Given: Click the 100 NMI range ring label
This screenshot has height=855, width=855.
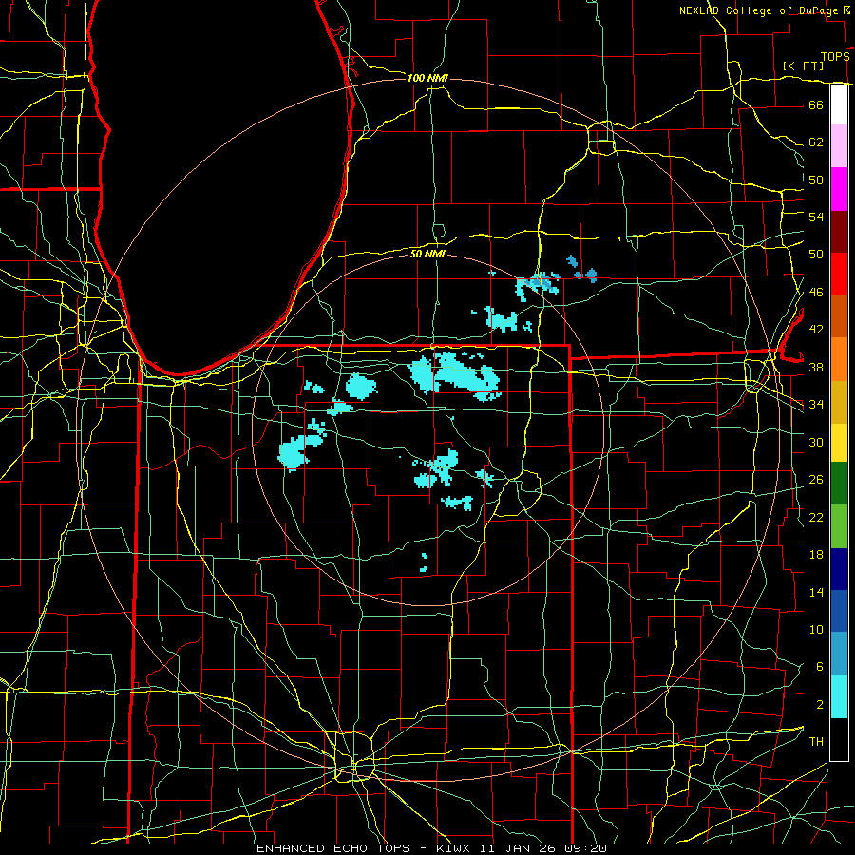Looking at the screenshot, I should (x=427, y=79).
